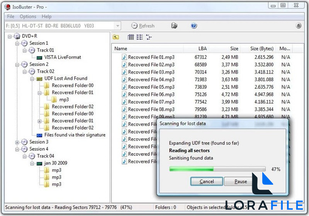Click music icon of Recovered File 05.mp3
Viewport: 309px width, 216px height.
(x=124, y=87)
